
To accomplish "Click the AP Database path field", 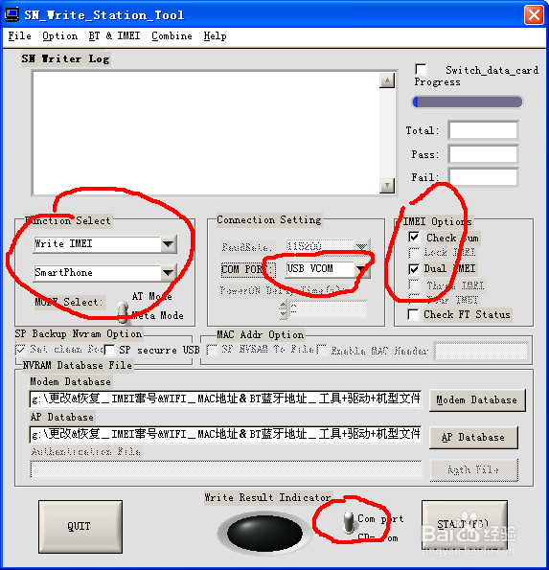I will (225, 434).
